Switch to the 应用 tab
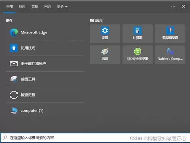The width and height of the screenshot is (190, 143). 22,6
